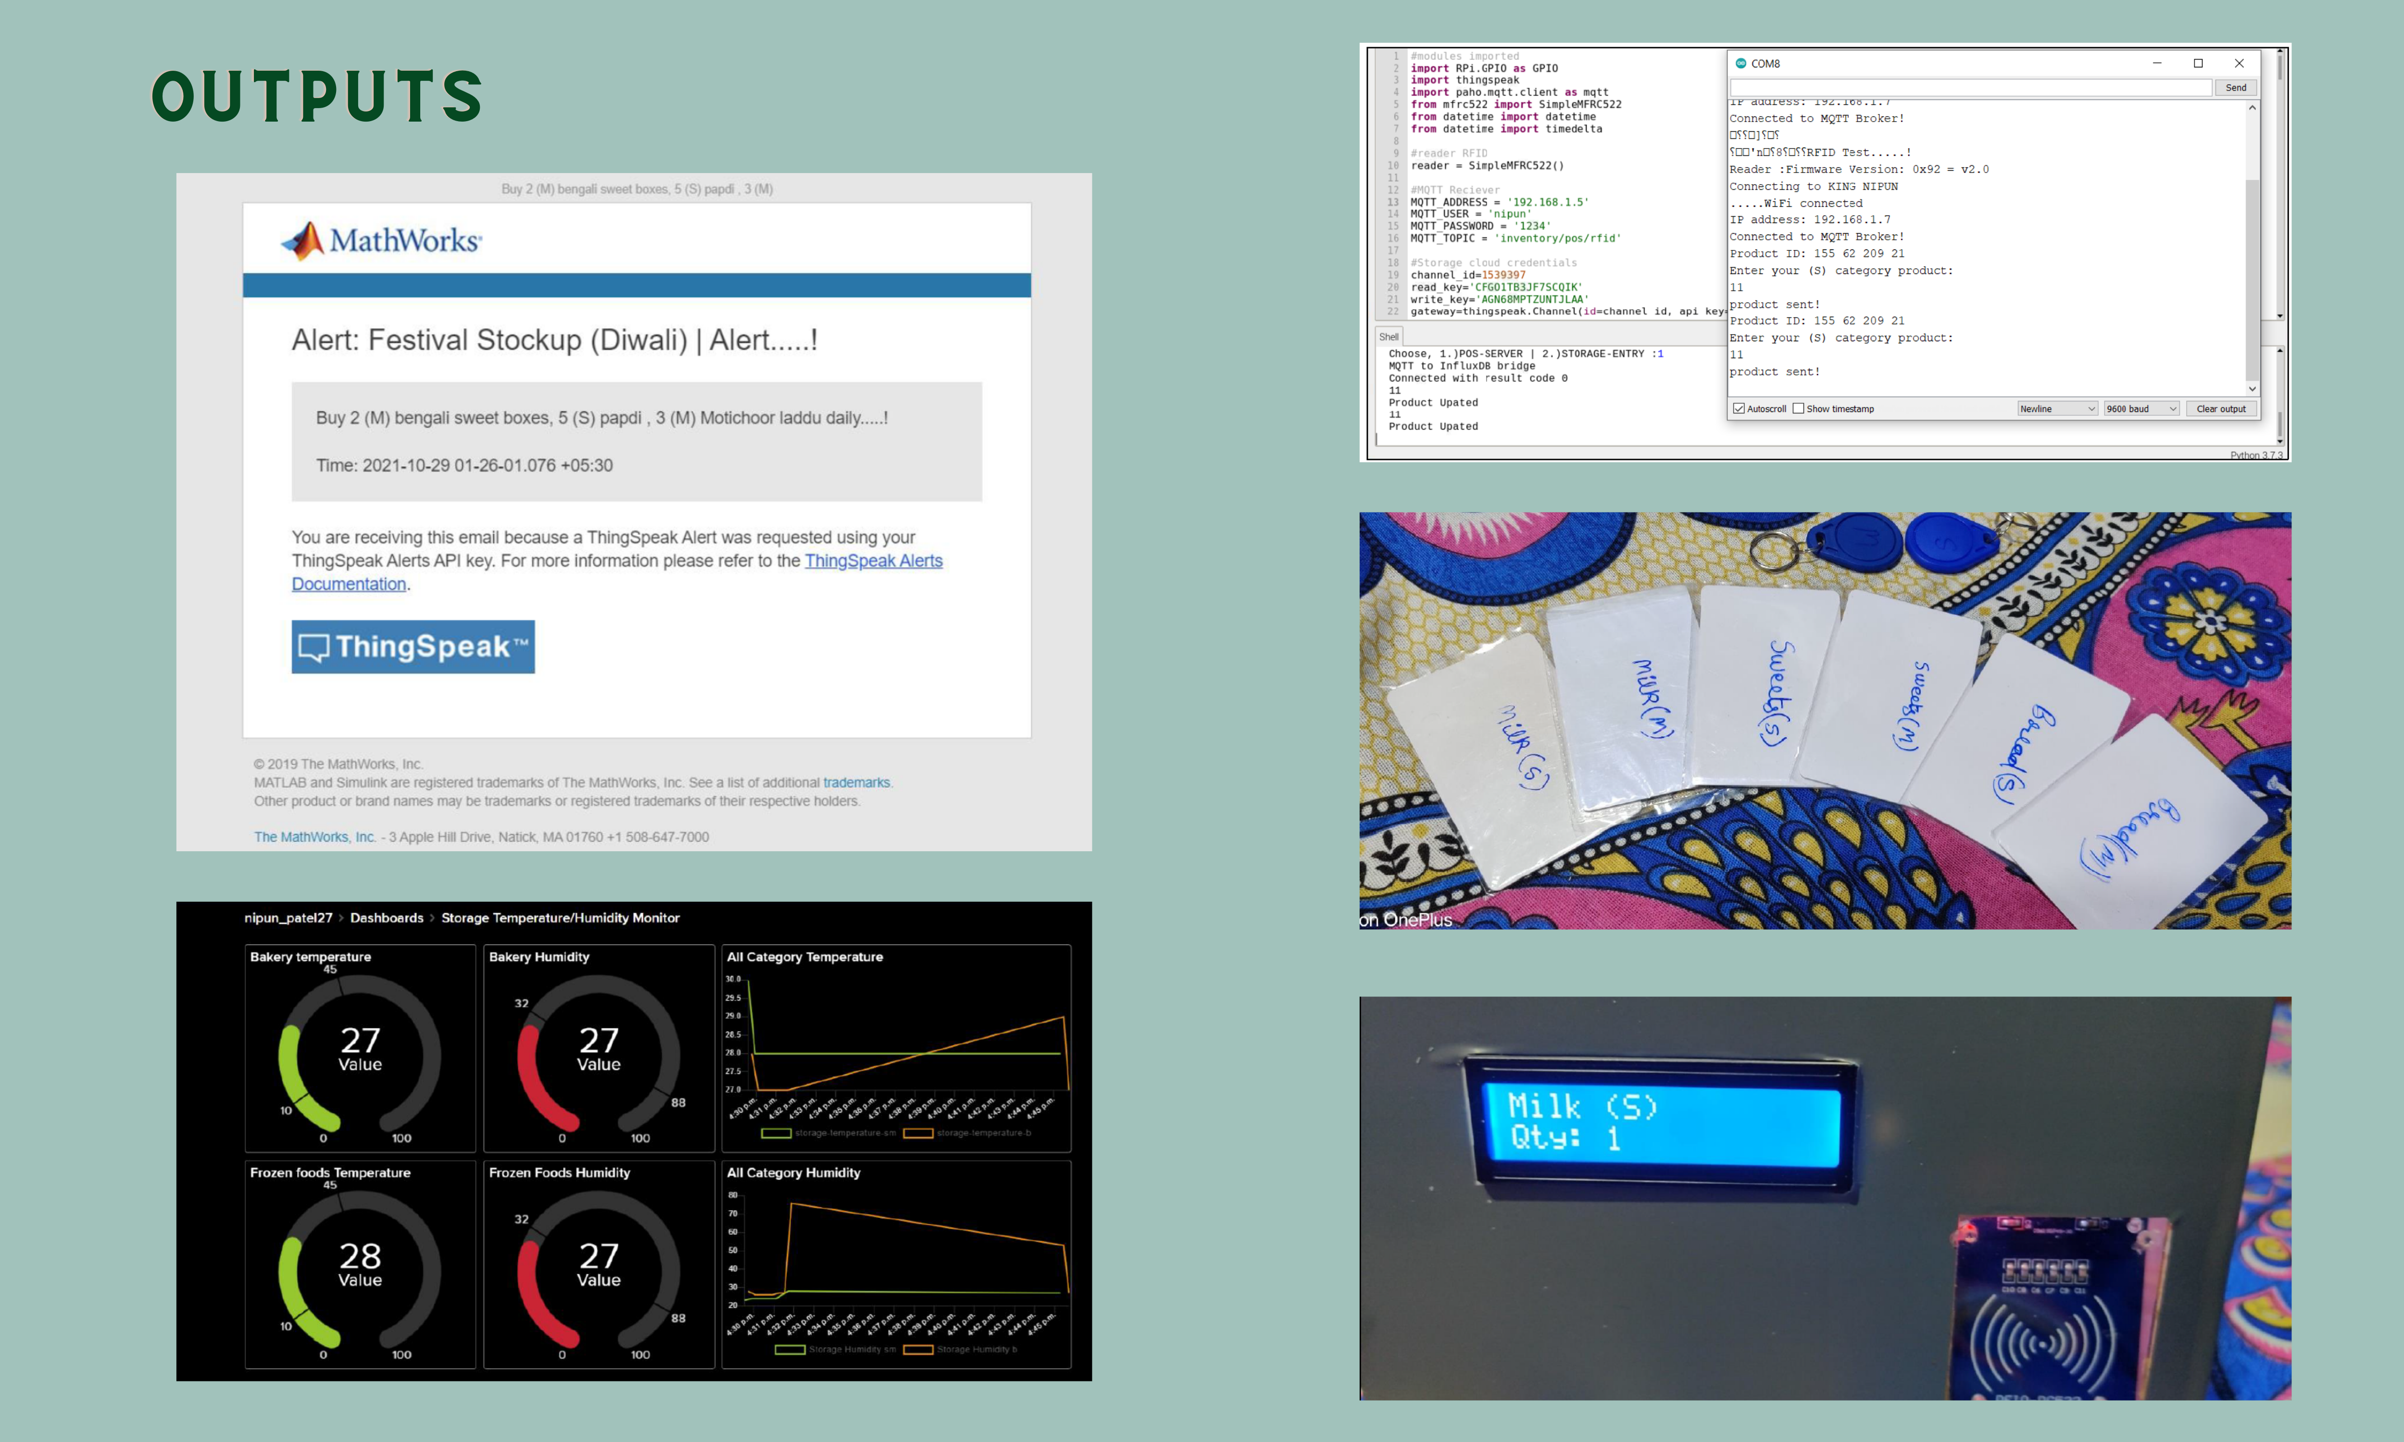This screenshot has width=2404, height=1442.
Task: Click the Storage Humidity b legend label
Action: pos(977,1349)
